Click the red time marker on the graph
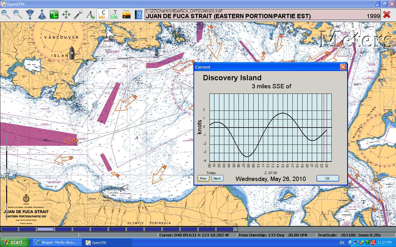 [x=324, y=128]
